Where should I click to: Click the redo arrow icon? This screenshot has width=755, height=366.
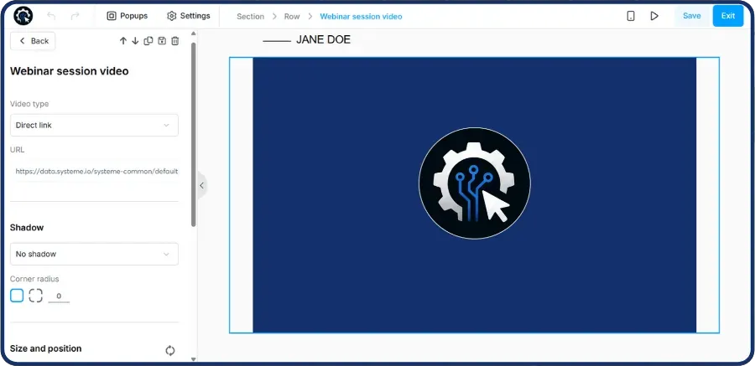click(x=75, y=16)
